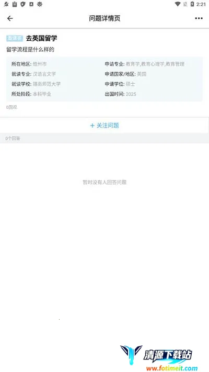Tap the 0围观 view count
The image size is (209, 372).
pyautogui.click(x=12, y=107)
